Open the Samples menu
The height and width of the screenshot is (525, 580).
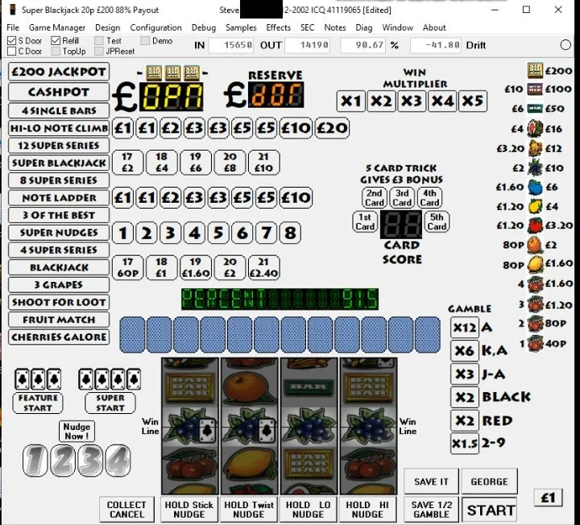(x=241, y=27)
